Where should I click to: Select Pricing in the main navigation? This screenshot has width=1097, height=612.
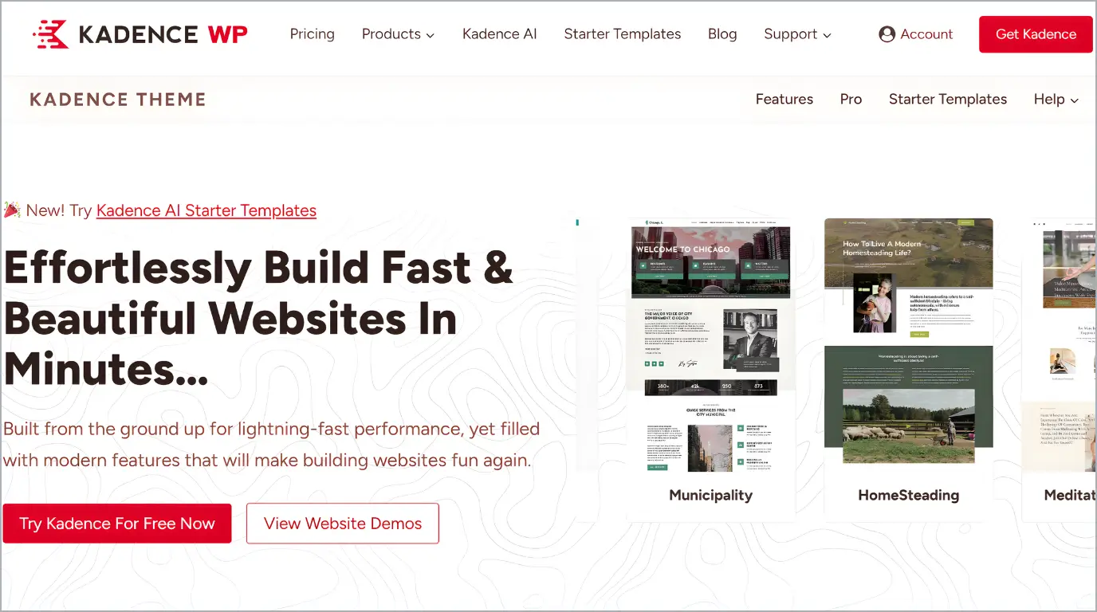coord(312,34)
